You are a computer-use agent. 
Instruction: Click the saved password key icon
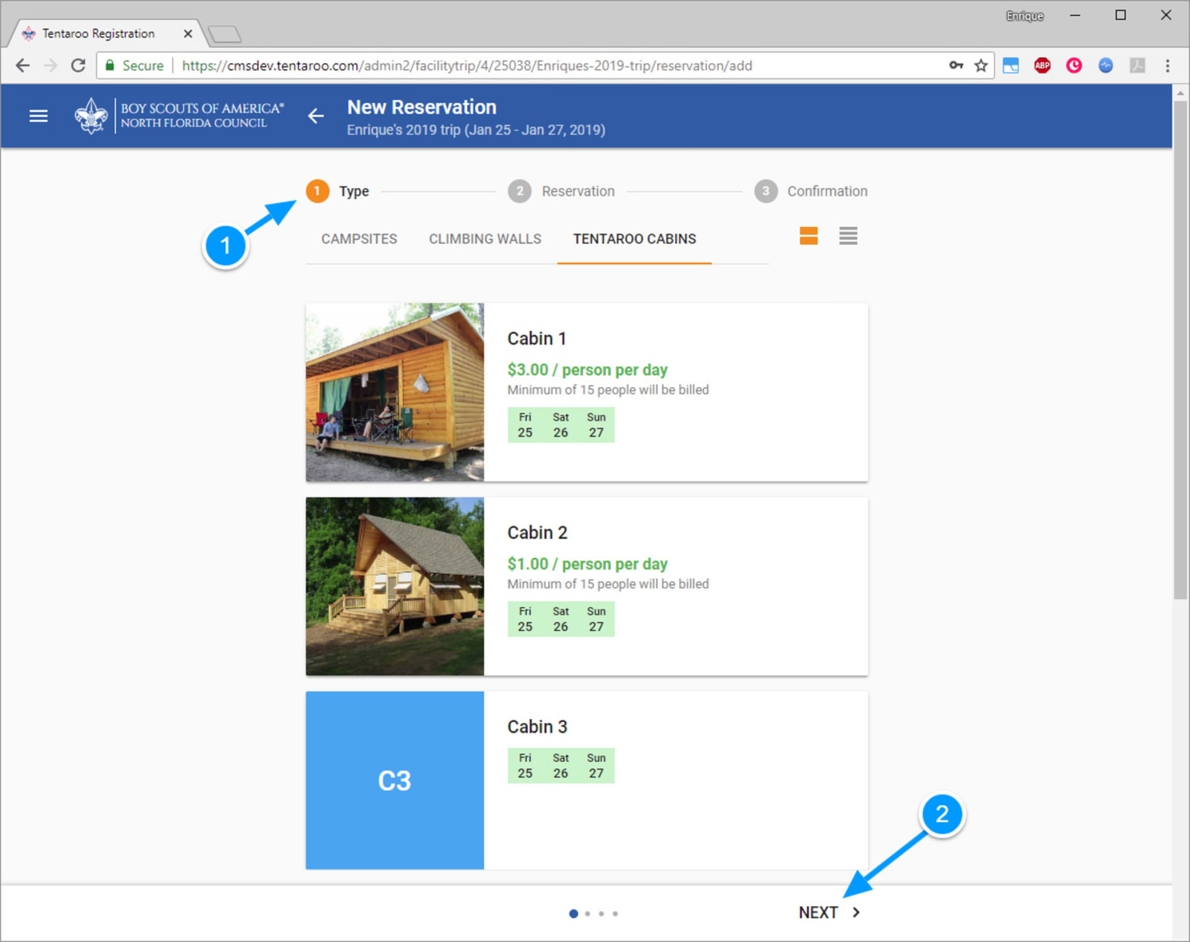pyautogui.click(x=956, y=65)
